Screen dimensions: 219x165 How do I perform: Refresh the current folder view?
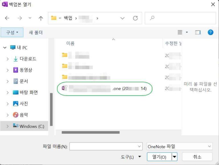coord(135,18)
